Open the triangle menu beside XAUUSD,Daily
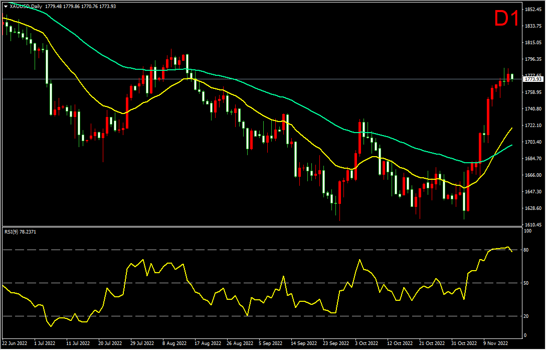 (6, 6)
